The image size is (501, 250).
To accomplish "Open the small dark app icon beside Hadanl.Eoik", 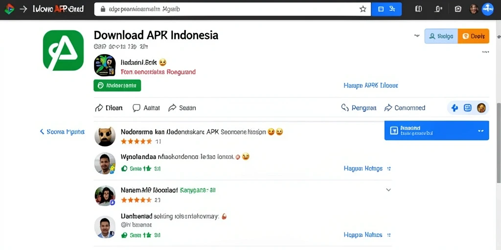I will point(105,65).
